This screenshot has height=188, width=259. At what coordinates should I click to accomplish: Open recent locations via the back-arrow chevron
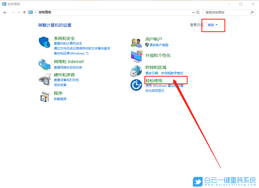tap(19, 12)
